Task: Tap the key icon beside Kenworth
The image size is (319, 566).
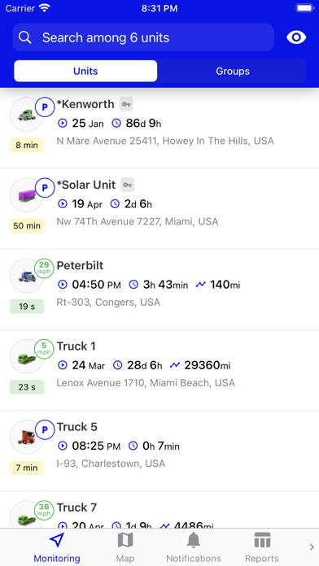Action: tap(126, 104)
